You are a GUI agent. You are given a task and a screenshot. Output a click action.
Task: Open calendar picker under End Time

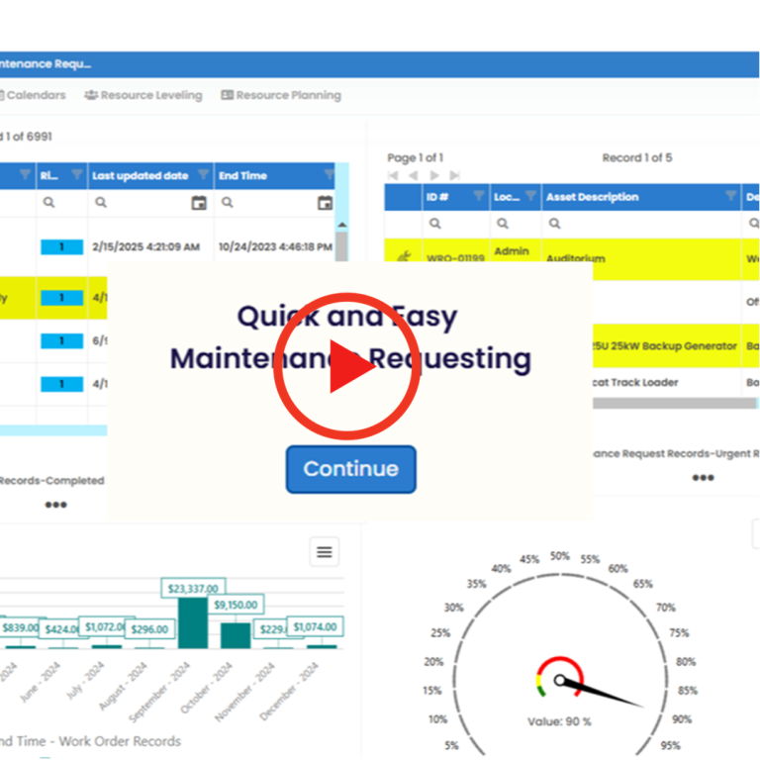325,203
